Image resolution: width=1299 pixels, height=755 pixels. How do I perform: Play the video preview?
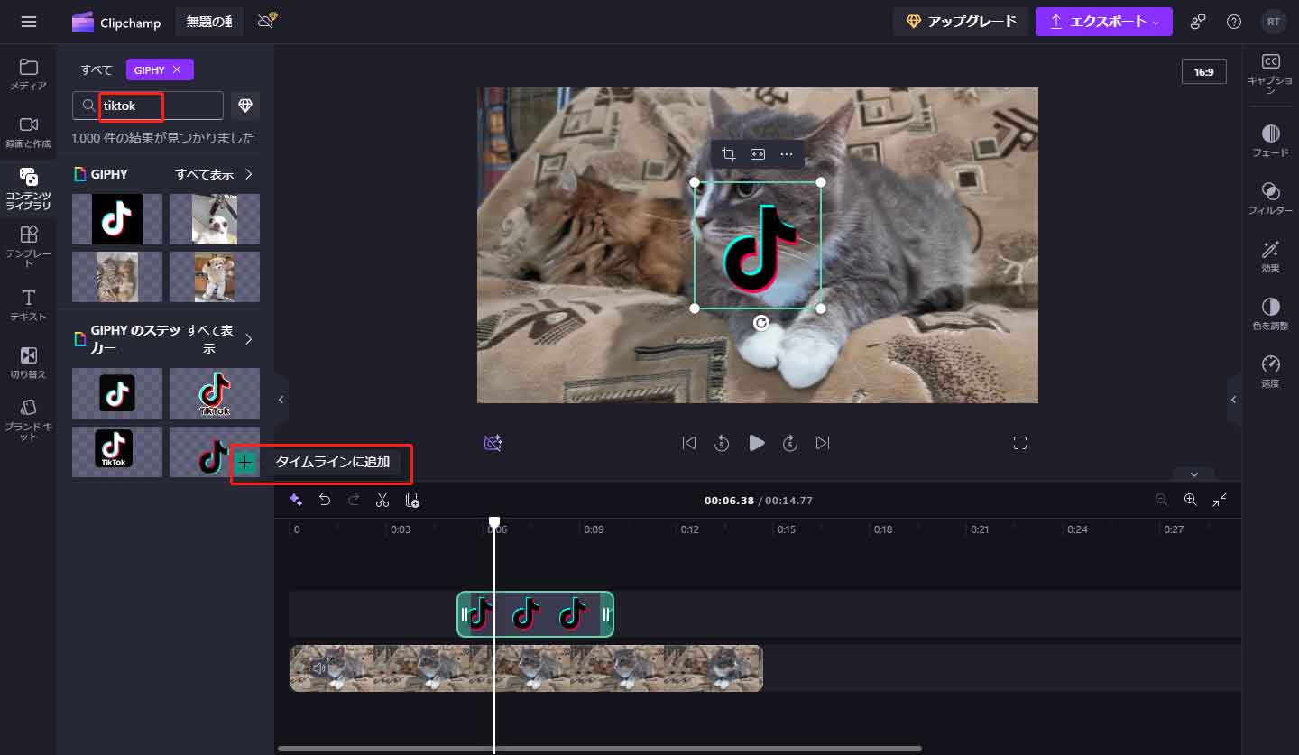(757, 443)
